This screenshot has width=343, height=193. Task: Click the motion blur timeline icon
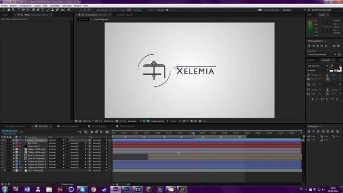coord(101,132)
